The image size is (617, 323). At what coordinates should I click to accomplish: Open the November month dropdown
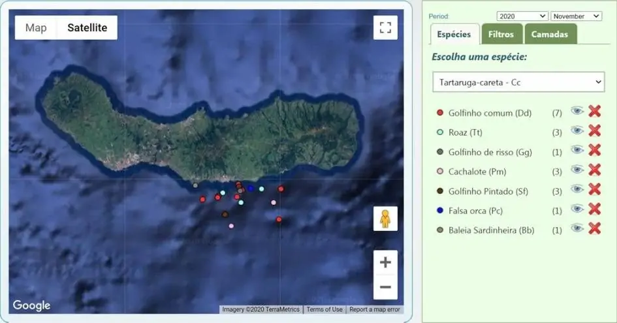[576, 16]
